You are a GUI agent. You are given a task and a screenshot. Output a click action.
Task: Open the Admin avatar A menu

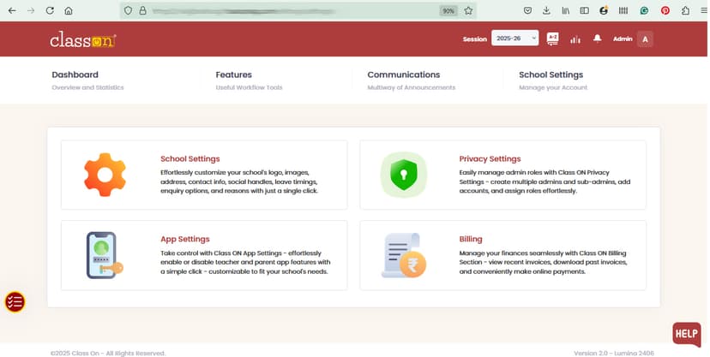pos(645,39)
